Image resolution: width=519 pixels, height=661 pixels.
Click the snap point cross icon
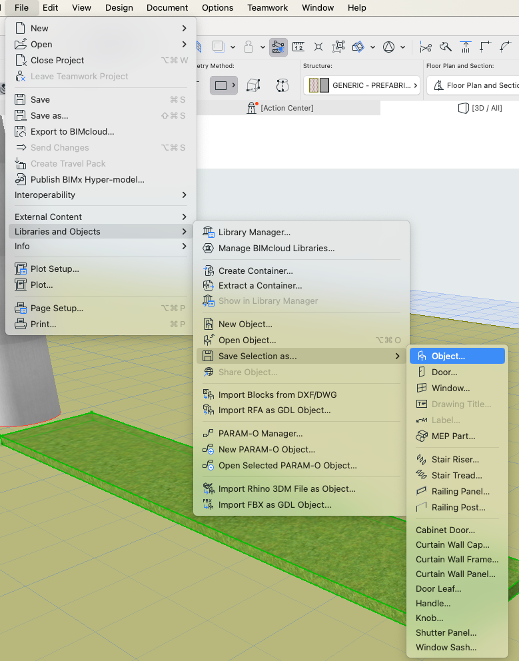pyautogui.click(x=318, y=47)
